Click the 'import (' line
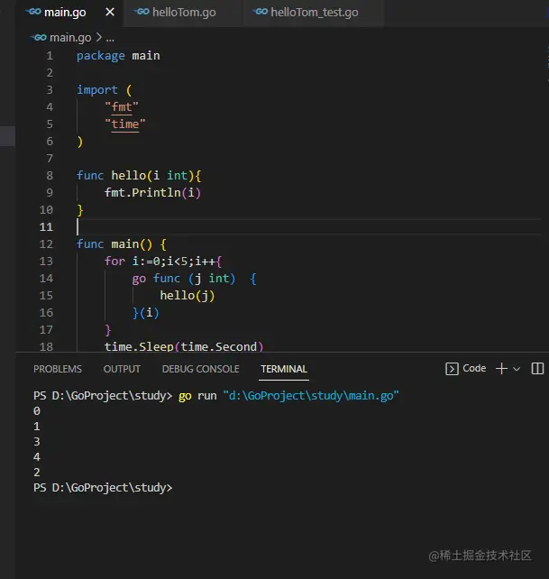 coord(104,90)
